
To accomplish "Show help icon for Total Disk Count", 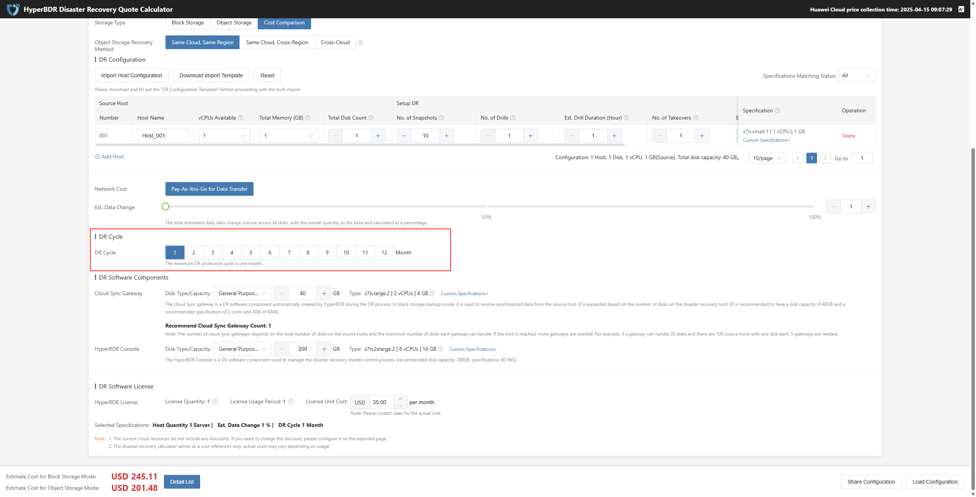I will point(371,118).
